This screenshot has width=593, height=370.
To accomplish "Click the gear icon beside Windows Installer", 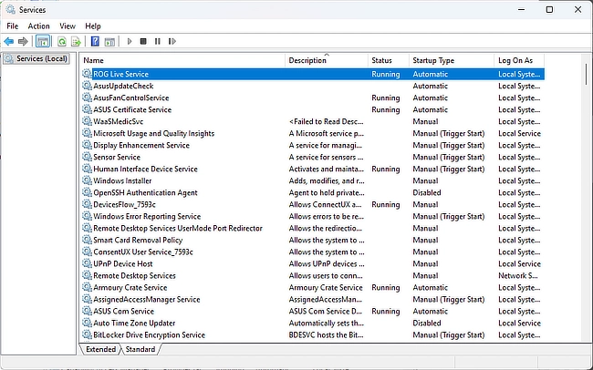I will pos(87,180).
